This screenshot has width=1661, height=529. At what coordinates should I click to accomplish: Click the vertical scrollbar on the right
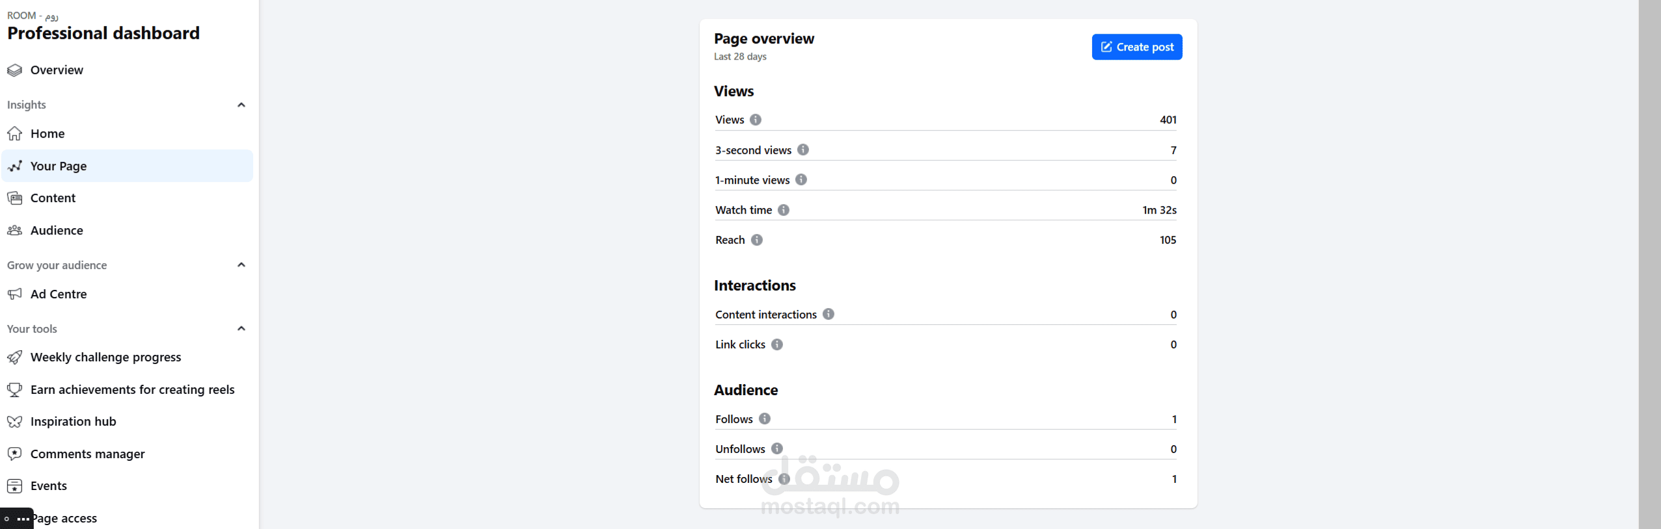point(1649,264)
